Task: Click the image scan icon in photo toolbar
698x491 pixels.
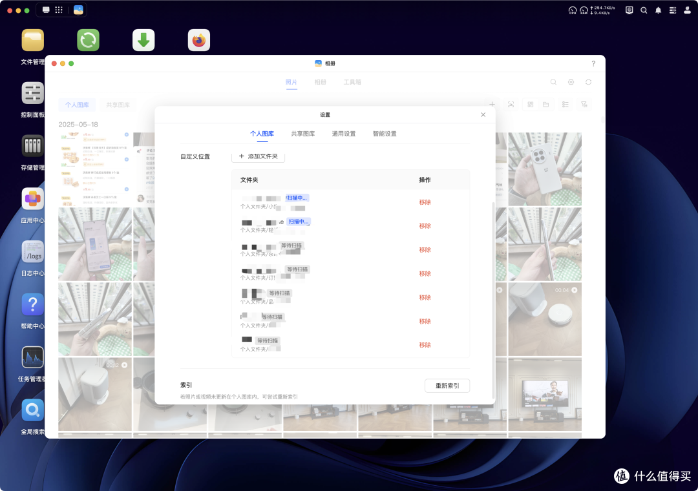Action: point(511,104)
